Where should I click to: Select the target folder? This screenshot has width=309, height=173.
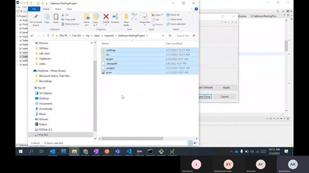(x=149, y=59)
